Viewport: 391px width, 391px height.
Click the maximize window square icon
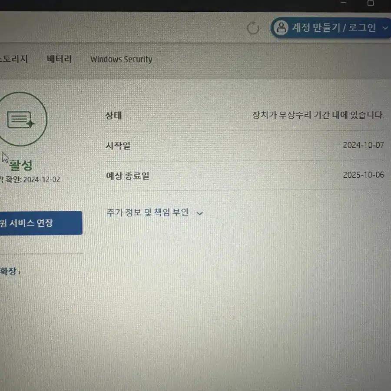pos(371,3)
